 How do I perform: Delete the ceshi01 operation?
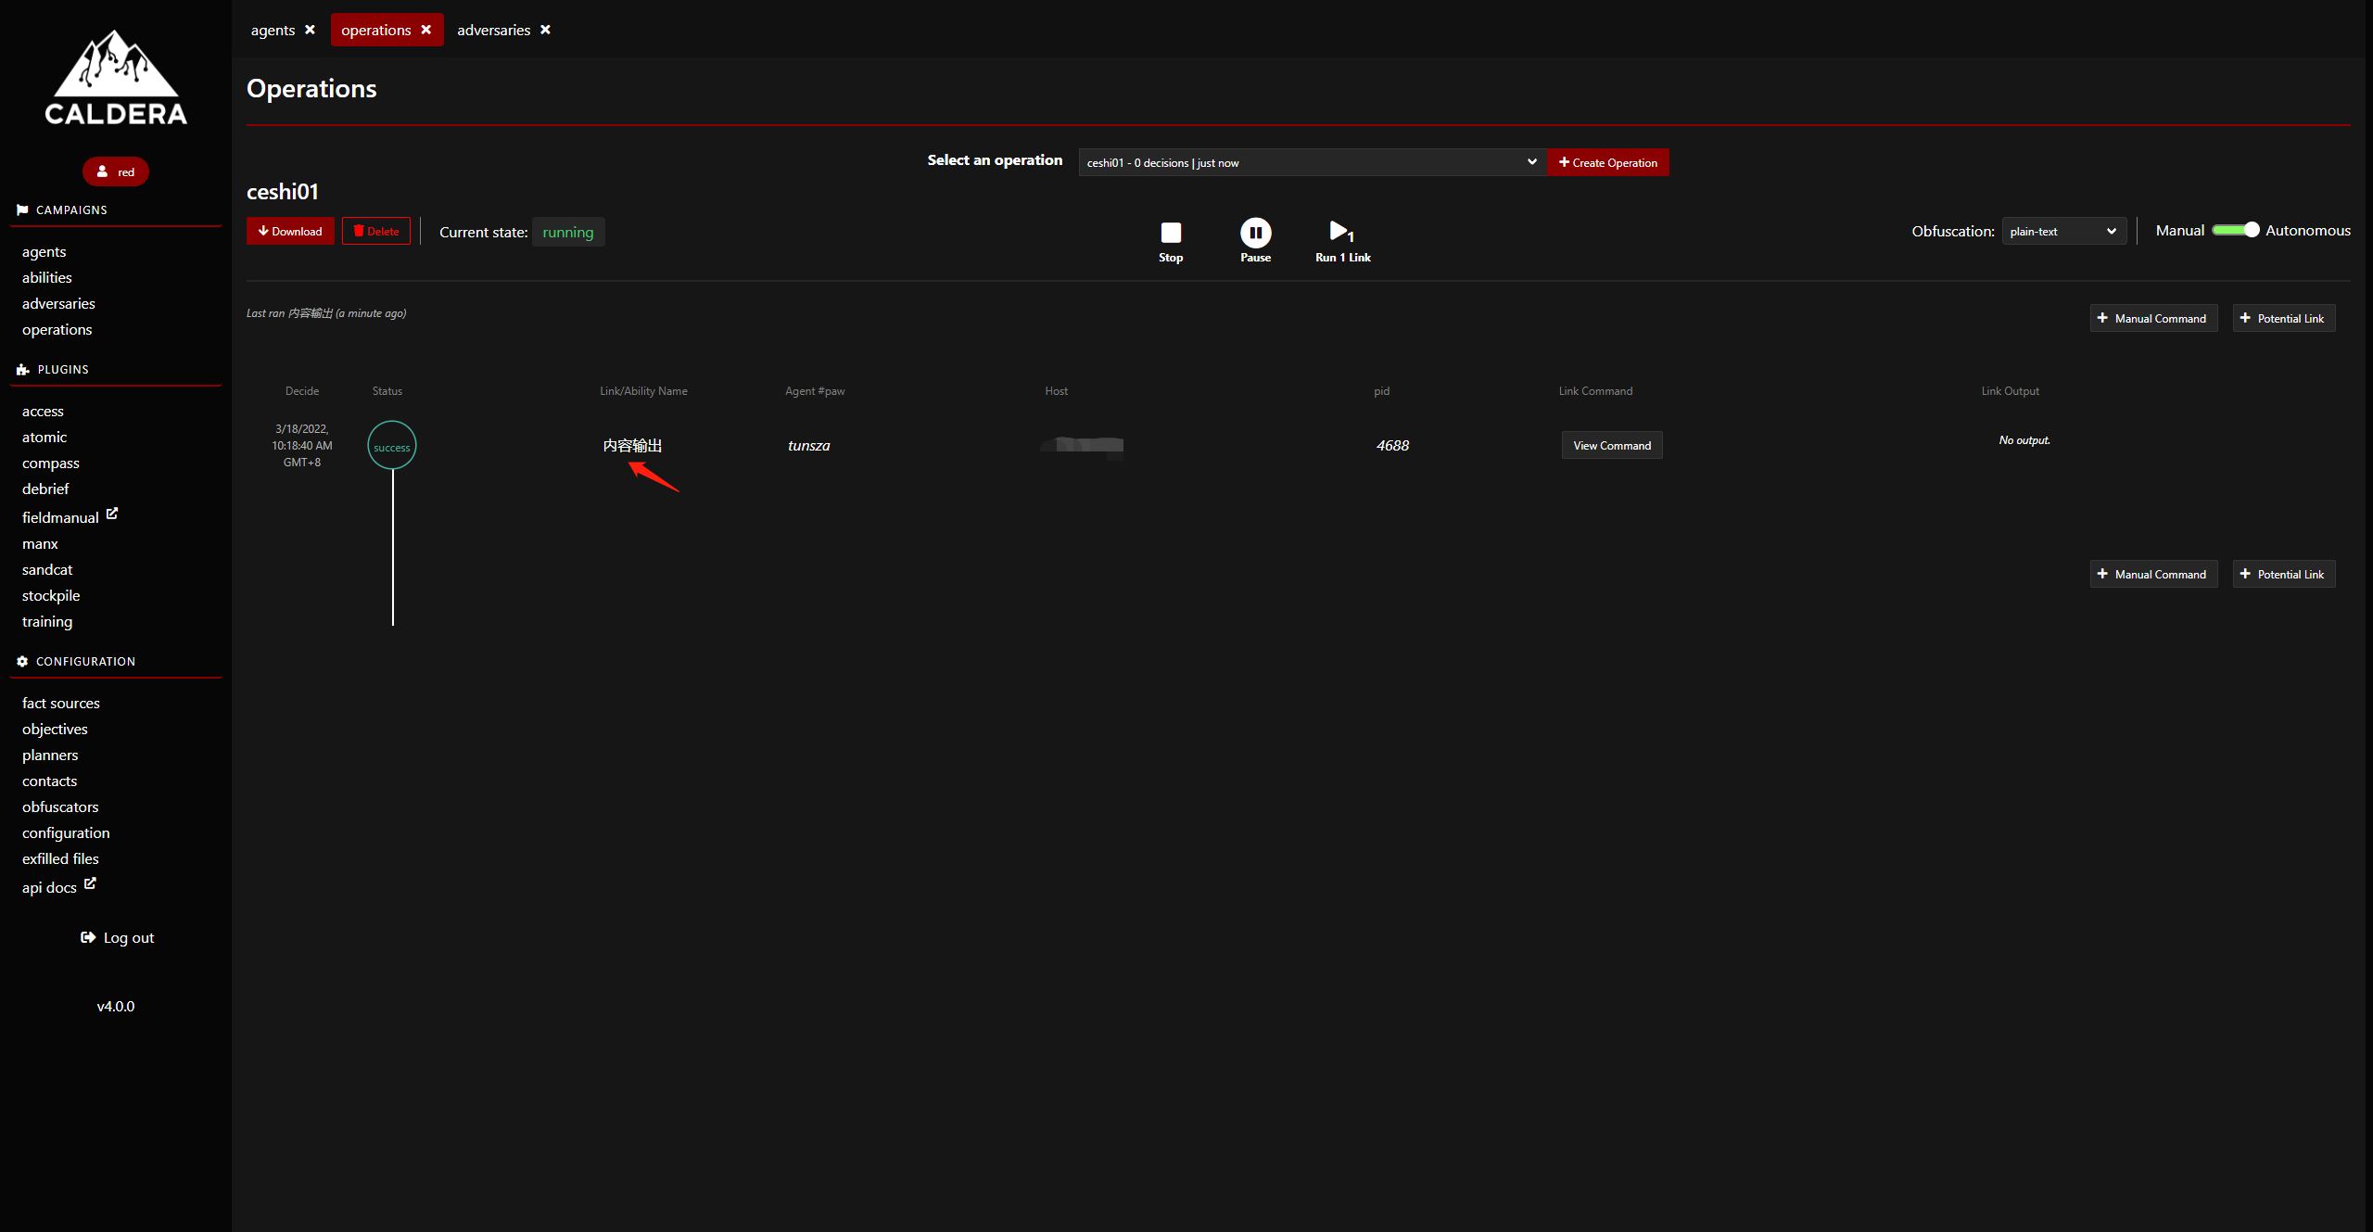376,231
